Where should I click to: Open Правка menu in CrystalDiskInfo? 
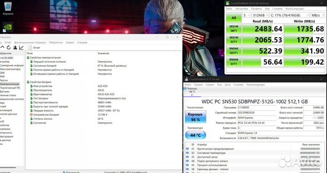coord(198,84)
